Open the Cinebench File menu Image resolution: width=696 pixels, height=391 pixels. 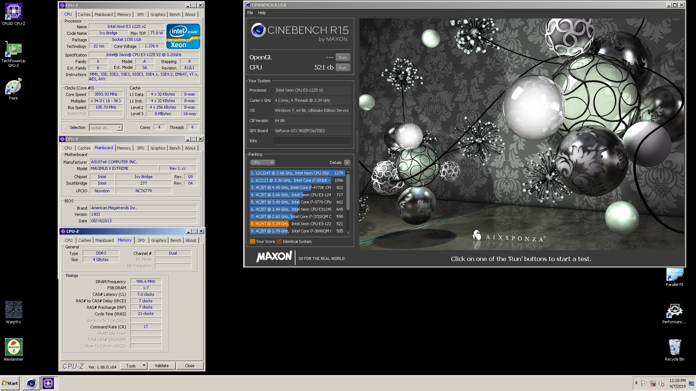(250, 13)
